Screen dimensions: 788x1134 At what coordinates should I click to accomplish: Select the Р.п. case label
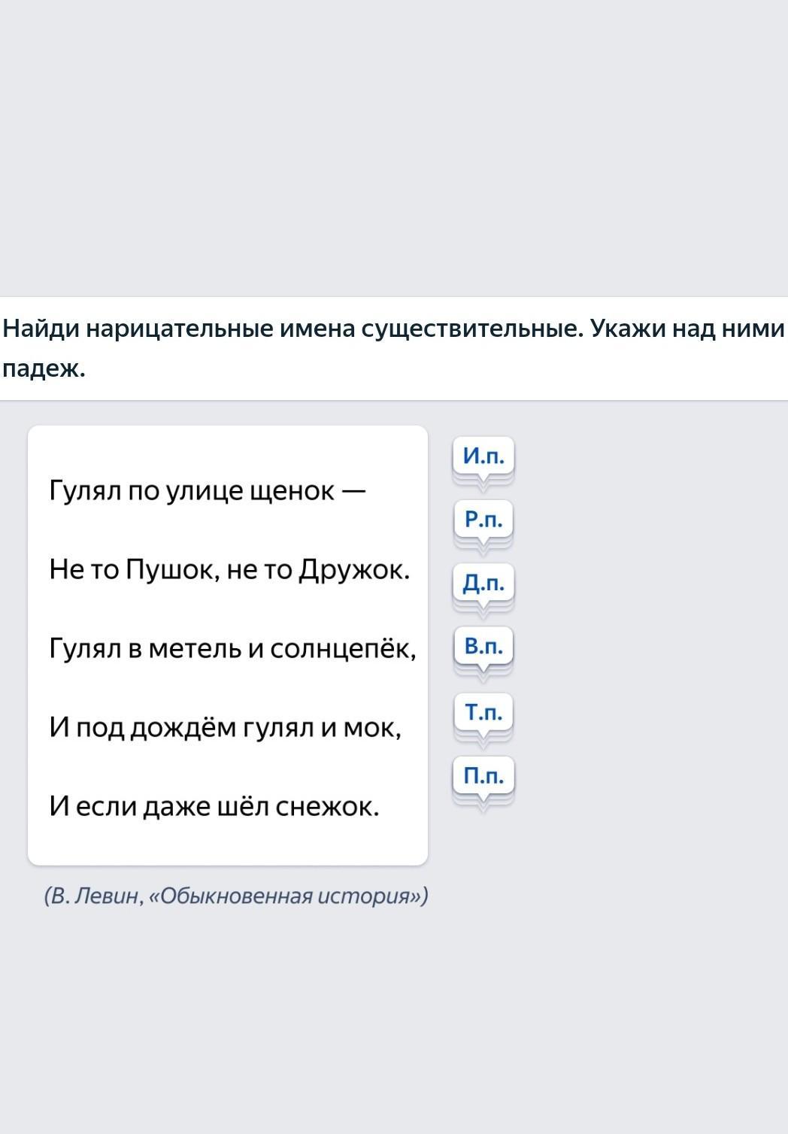(483, 519)
